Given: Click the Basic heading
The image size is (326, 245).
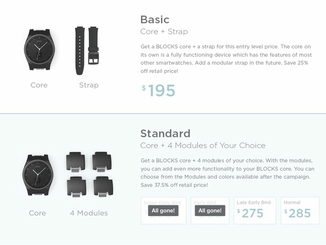Looking at the screenshot, I should tap(155, 20).
